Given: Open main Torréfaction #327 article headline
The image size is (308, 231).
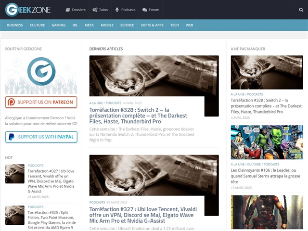Looking at the screenshot, I should coord(143,215).
